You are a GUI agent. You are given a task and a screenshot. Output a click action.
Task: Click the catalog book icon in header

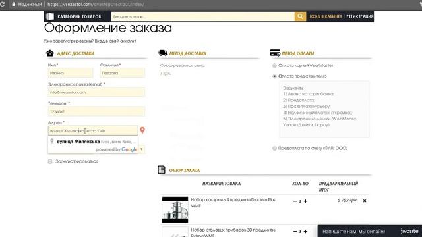pyautogui.click(x=50, y=16)
